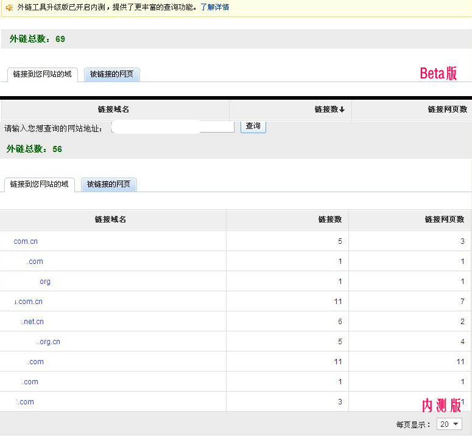Screen dimensions: 472x436
Task: Open the .net.cn domain link
Action: (33, 322)
